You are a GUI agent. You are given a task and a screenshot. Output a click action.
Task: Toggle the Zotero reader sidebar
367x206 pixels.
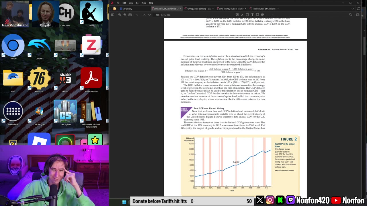(113, 15)
